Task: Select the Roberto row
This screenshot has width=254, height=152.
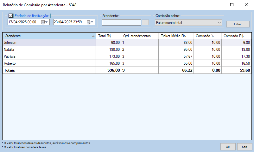Action: (49, 63)
